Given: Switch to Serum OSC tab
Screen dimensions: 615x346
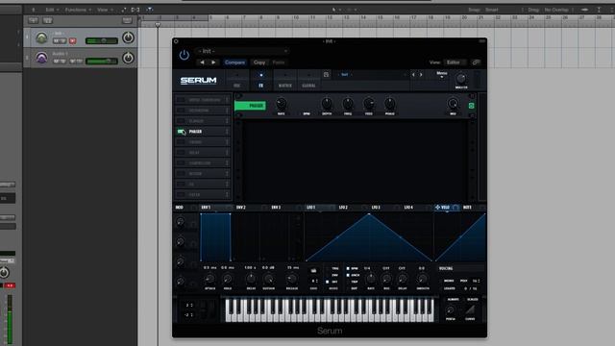Looking at the screenshot, I should point(237,80).
